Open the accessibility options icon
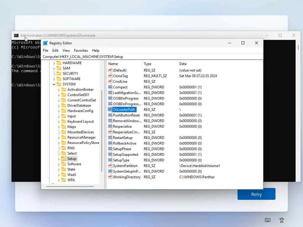This screenshot has width=303, height=227. coord(282,220)
